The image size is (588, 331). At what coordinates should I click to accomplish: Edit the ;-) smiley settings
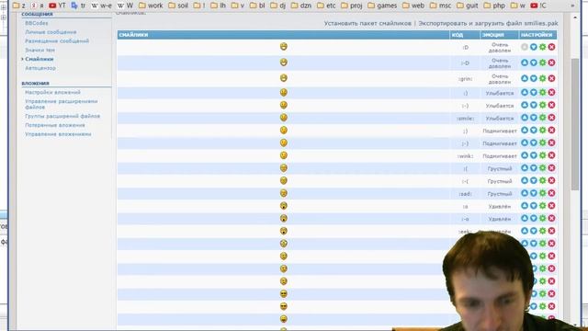542,143
